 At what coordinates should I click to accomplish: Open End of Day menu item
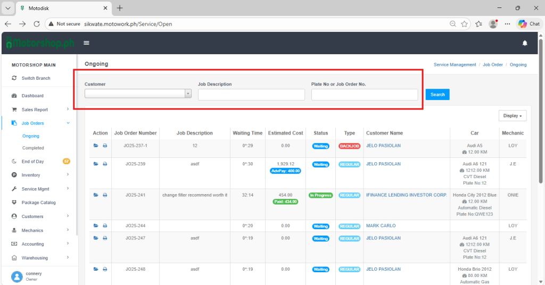(33, 161)
